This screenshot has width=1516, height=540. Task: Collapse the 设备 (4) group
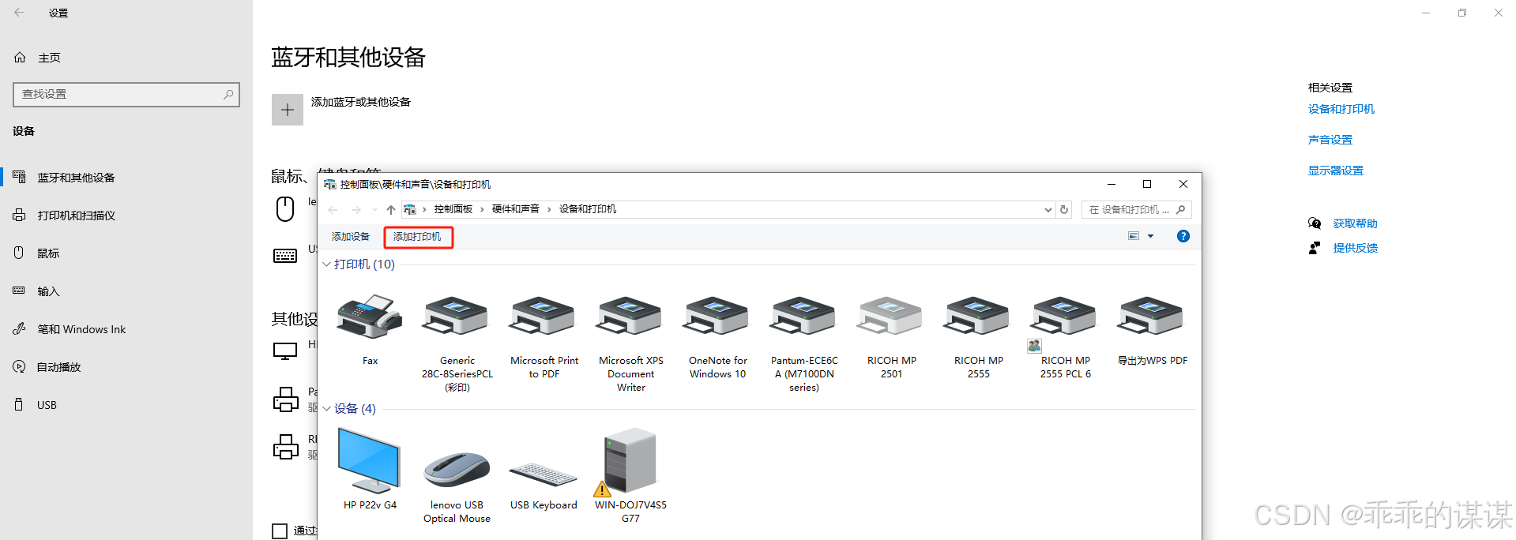coord(326,409)
